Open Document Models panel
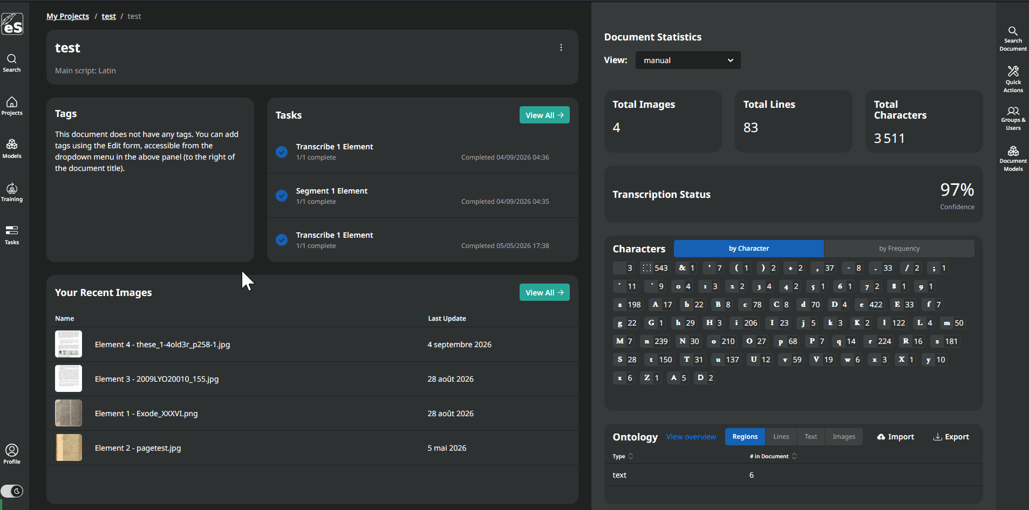The image size is (1029, 510). 1013,158
